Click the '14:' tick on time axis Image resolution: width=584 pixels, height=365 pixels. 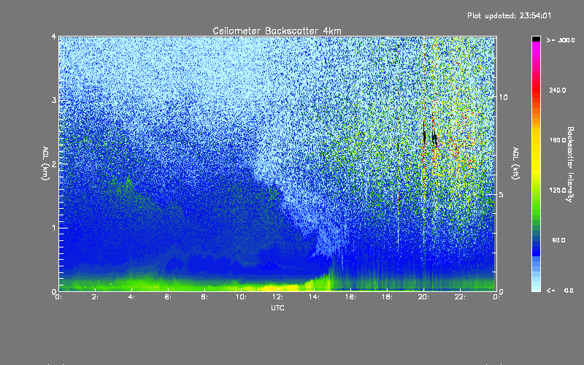314,297
